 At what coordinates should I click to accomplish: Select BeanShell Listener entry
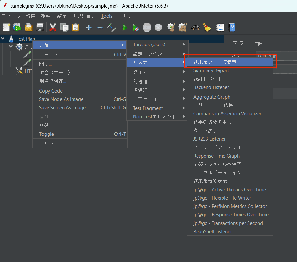[230, 232]
